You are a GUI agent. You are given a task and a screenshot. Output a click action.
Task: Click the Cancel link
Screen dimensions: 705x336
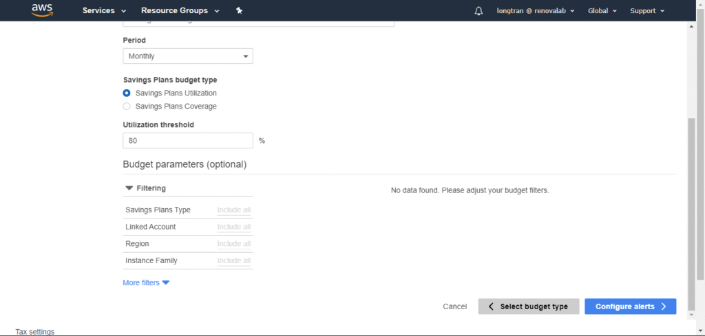click(454, 306)
